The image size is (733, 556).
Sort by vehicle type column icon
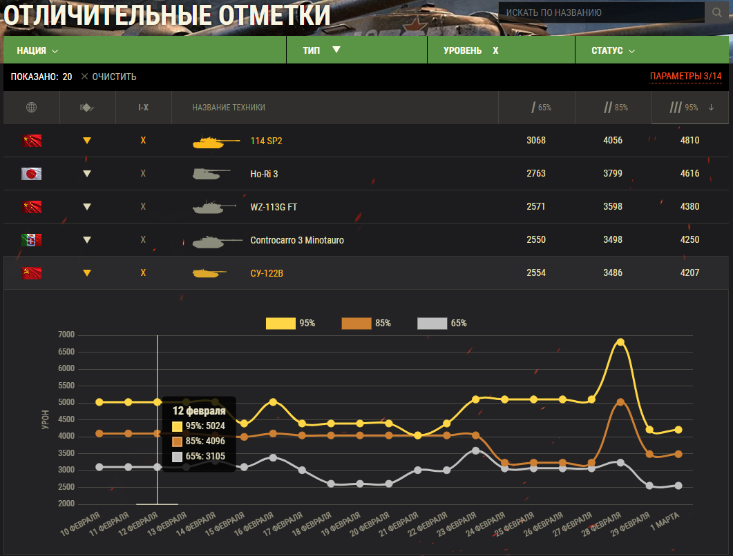[x=87, y=108]
